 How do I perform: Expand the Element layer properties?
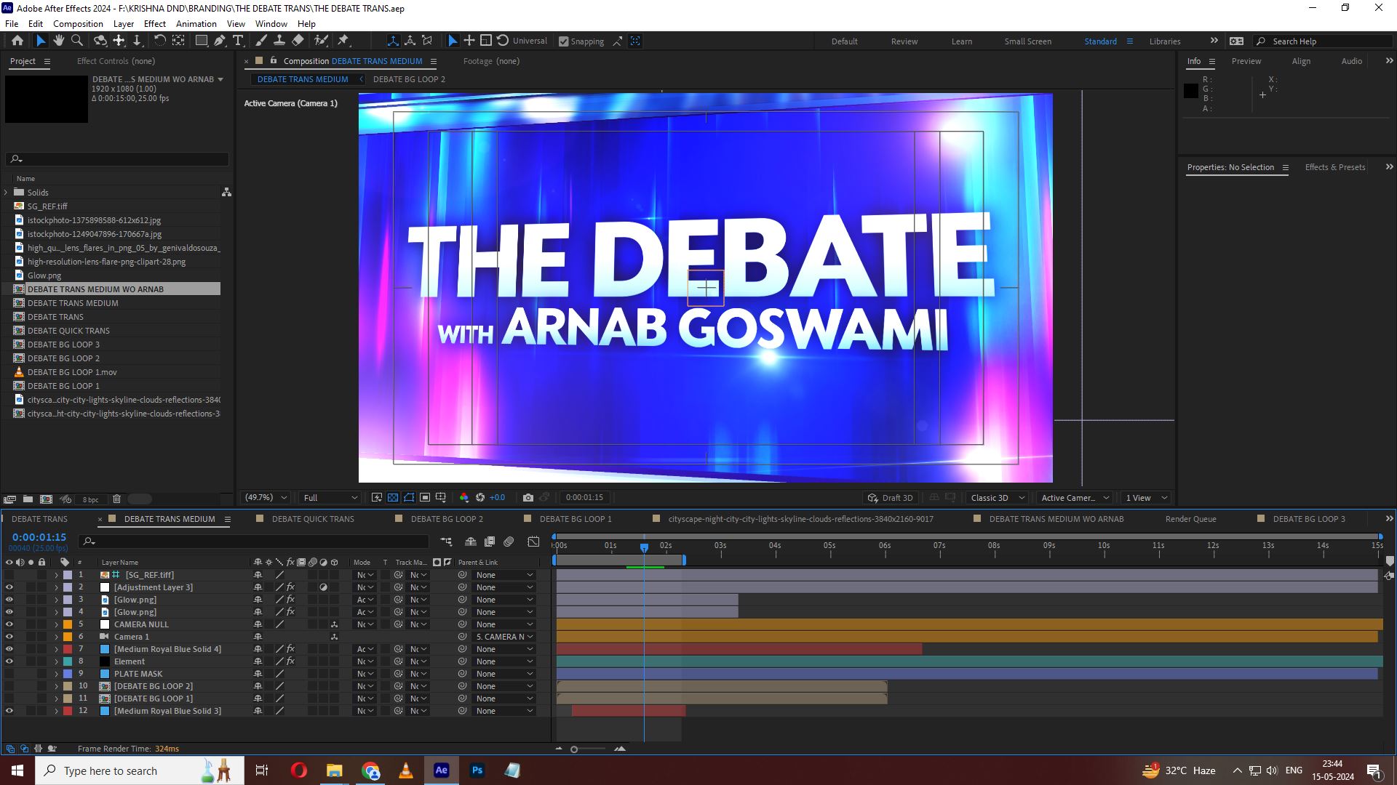tap(56, 661)
